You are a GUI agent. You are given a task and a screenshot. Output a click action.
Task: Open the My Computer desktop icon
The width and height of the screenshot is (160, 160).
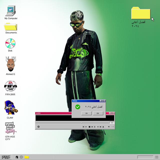[11, 11]
